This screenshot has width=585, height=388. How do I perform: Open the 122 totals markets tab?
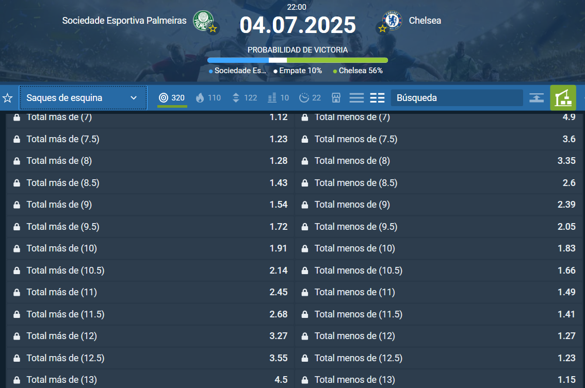pyautogui.click(x=245, y=98)
